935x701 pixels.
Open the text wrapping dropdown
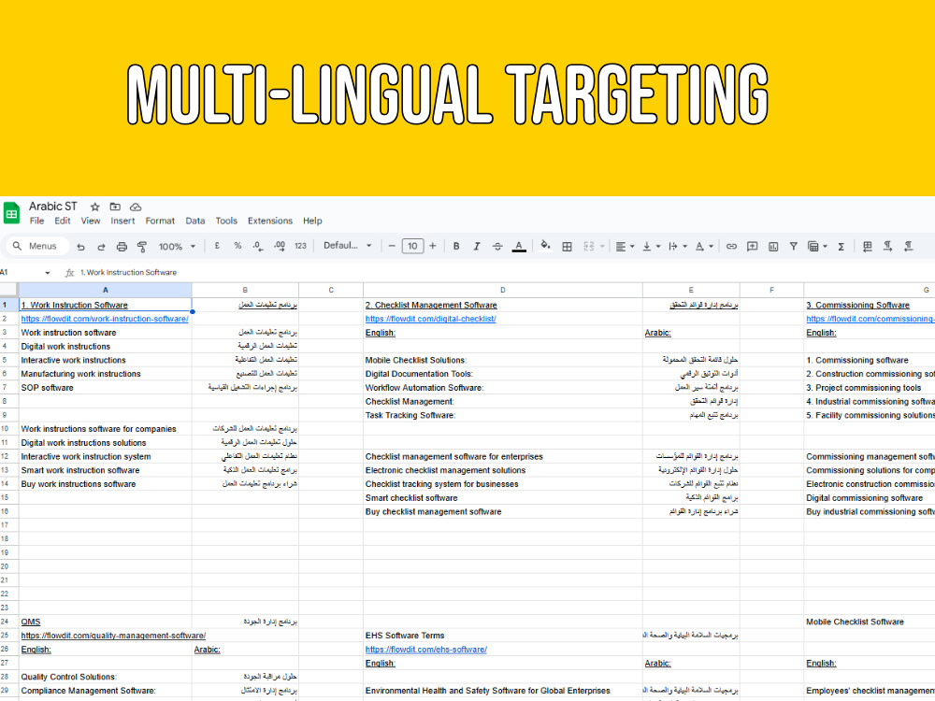tap(677, 246)
